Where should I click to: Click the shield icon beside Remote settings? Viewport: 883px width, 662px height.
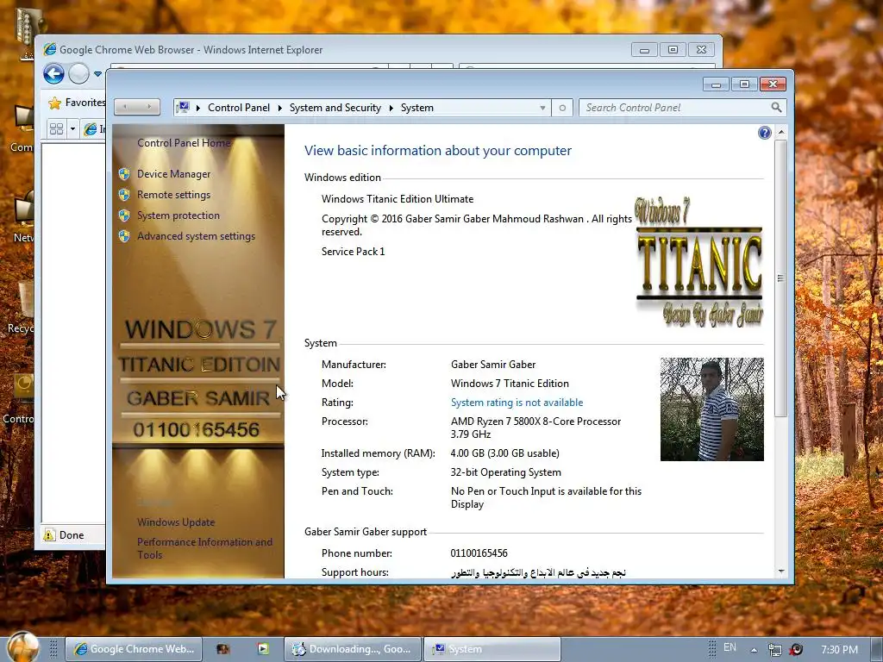(x=124, y=195)
